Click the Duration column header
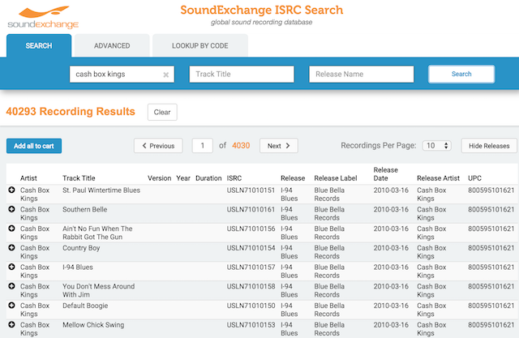The image size is (519, 338). 208,178
